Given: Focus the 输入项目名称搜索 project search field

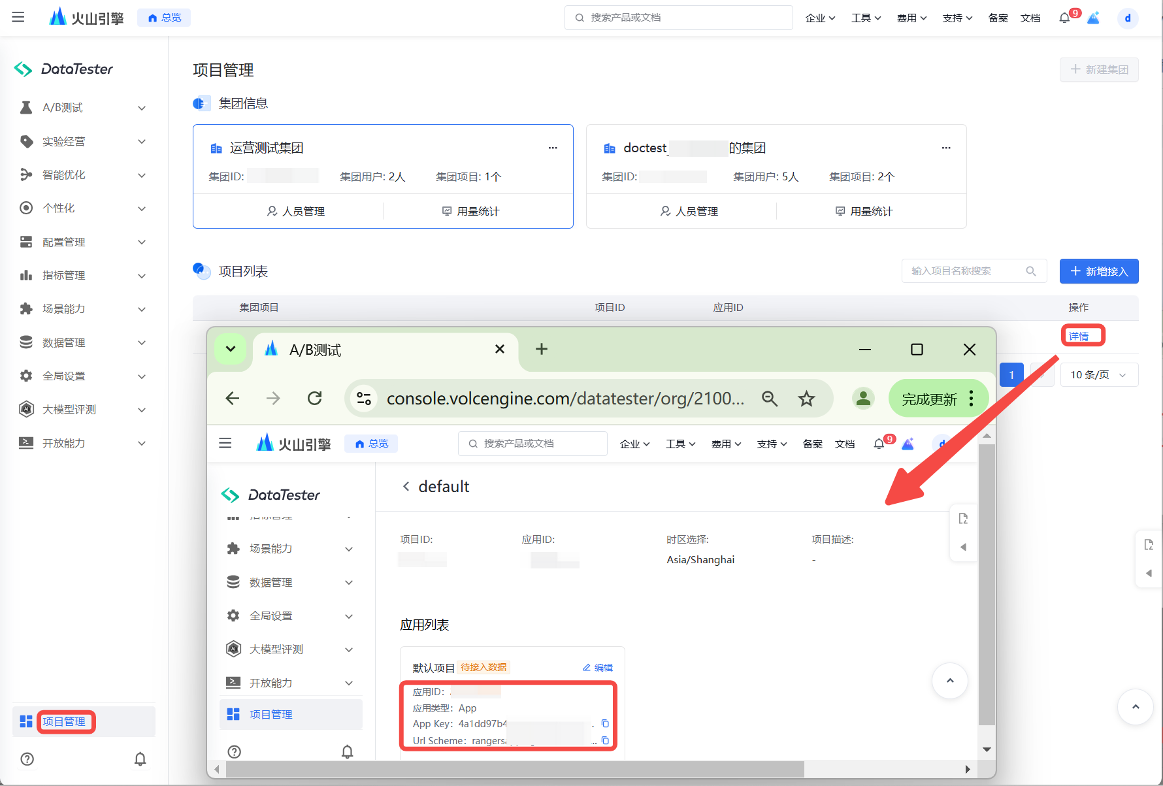Looking at the screenshot, I should pos(974,271).
